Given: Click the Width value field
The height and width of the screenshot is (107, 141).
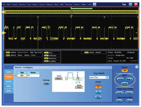Looking at the screenshot, I should (79, 88).
